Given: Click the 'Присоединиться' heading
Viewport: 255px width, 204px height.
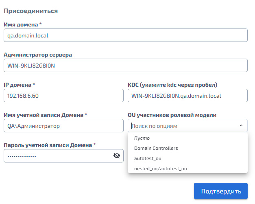Looking at the screenshot, I should tap(31, 11).
